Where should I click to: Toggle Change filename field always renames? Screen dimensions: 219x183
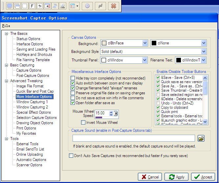73,88
